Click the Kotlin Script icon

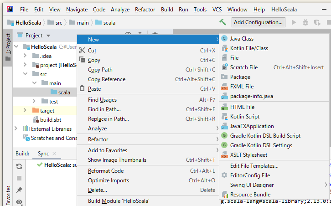pyautogui.click(x=225, y=116)
